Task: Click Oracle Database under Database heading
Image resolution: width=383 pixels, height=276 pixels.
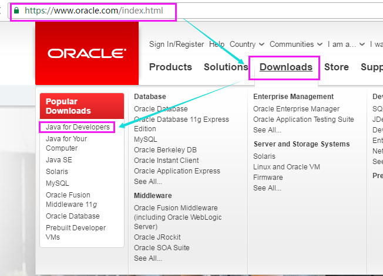Action: click(161, 108)
